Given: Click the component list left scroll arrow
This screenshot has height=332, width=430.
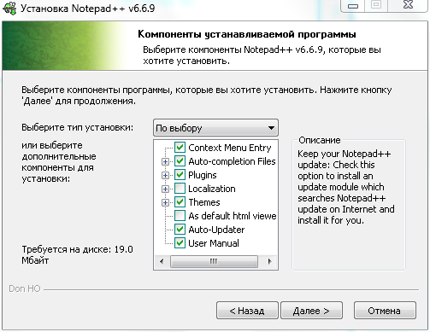Looking at the screenshot, I should [162, 261].
